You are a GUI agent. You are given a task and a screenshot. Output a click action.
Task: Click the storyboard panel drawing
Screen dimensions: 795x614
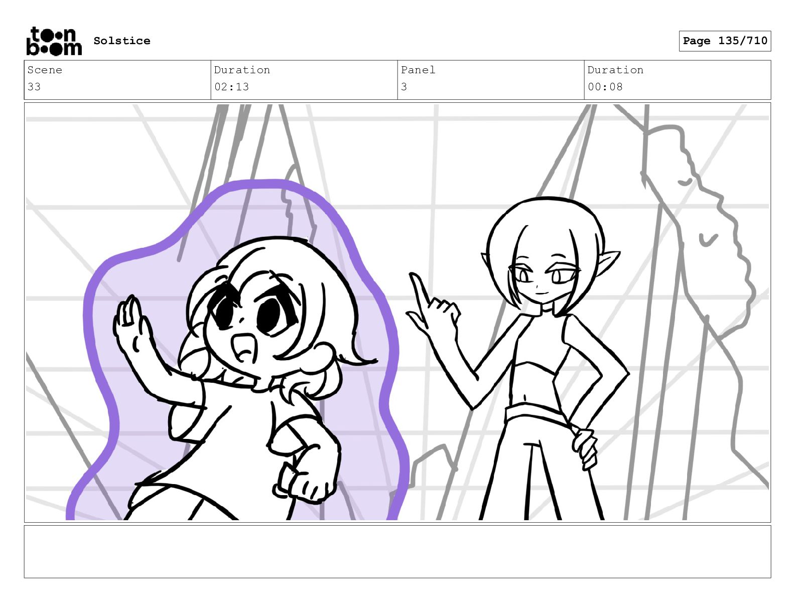point(398,313)
